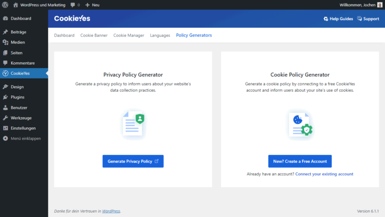Viewport: 385px width, 217px height.
Task: Open the Cookie Manager tab
Action: click(x=129, y=35)
